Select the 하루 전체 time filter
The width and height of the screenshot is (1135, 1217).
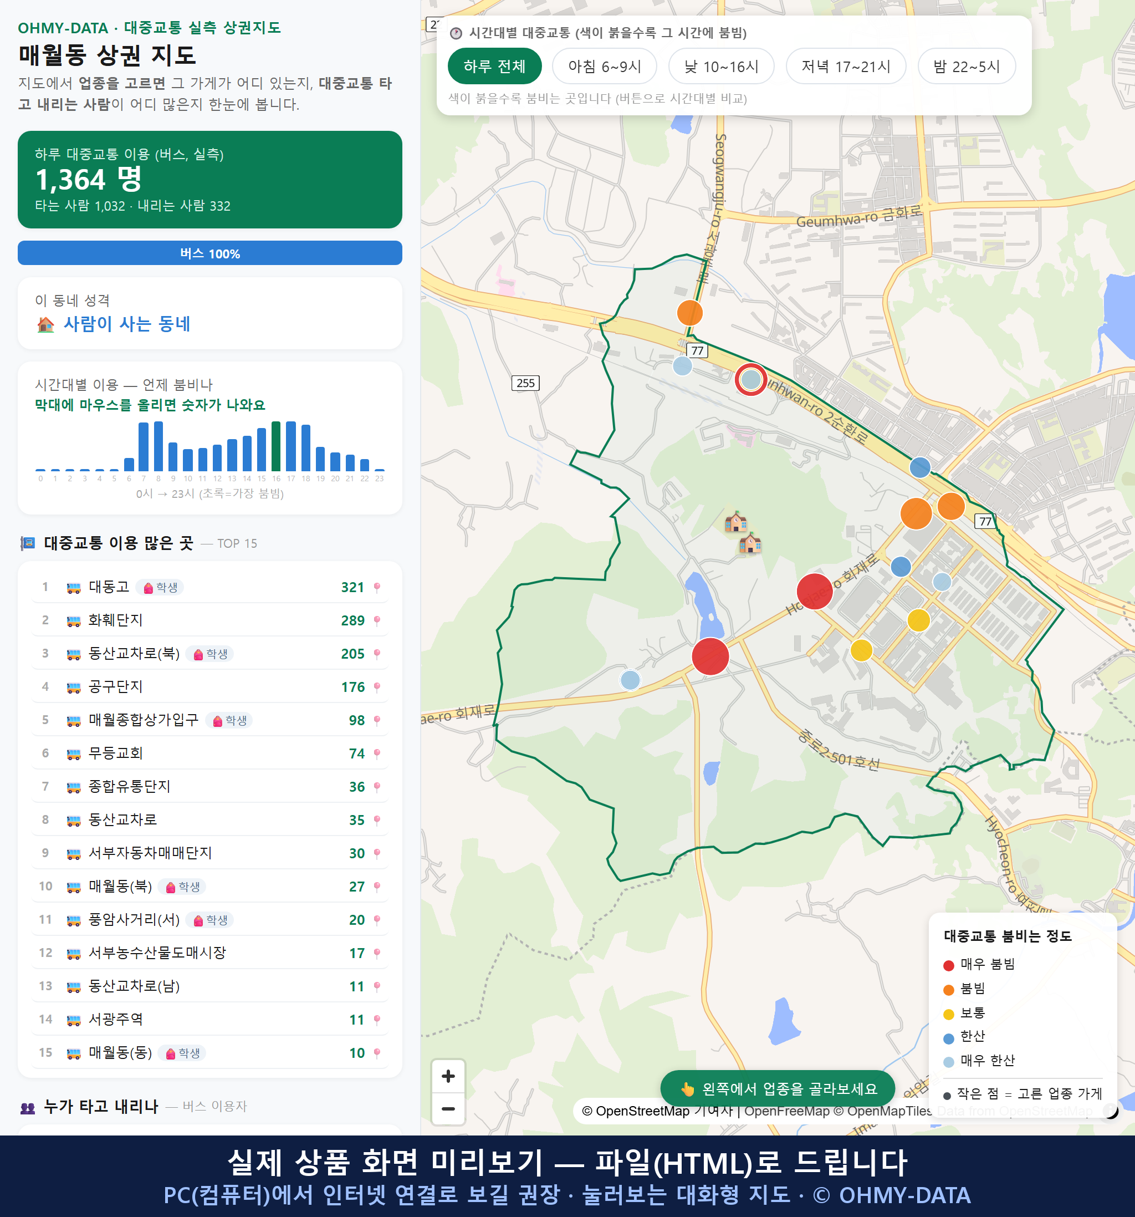[x=494, y=66]
